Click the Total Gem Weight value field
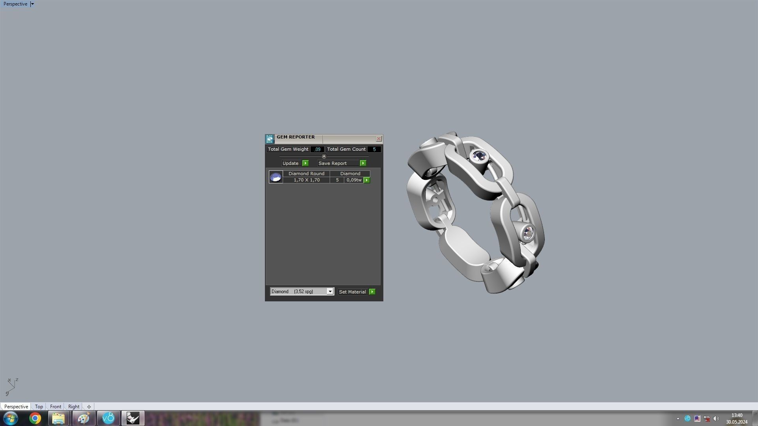Image resolution: width=758 pixels, height=426 pixels. coord(317,149)
